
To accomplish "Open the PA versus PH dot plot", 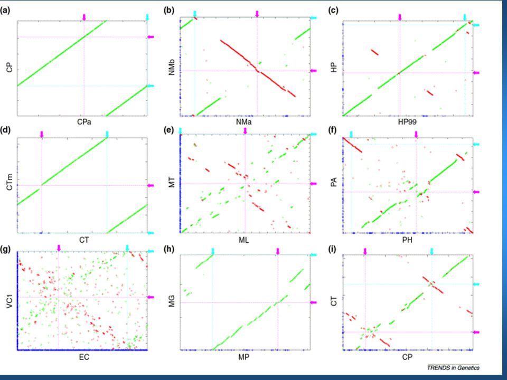I will tap(408, 185).
